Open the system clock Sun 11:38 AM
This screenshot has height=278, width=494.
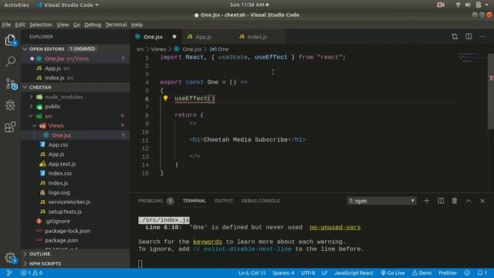point(249,5)
